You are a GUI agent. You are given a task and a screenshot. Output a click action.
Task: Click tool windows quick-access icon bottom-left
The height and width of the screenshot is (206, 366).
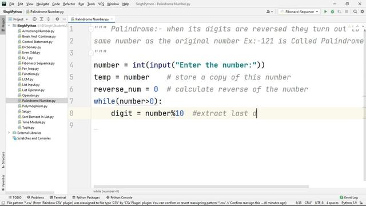pos(3,203)
